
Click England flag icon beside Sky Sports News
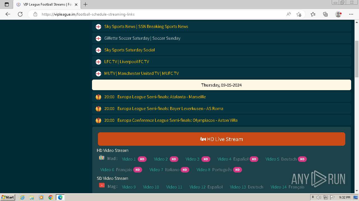[98, 27]
